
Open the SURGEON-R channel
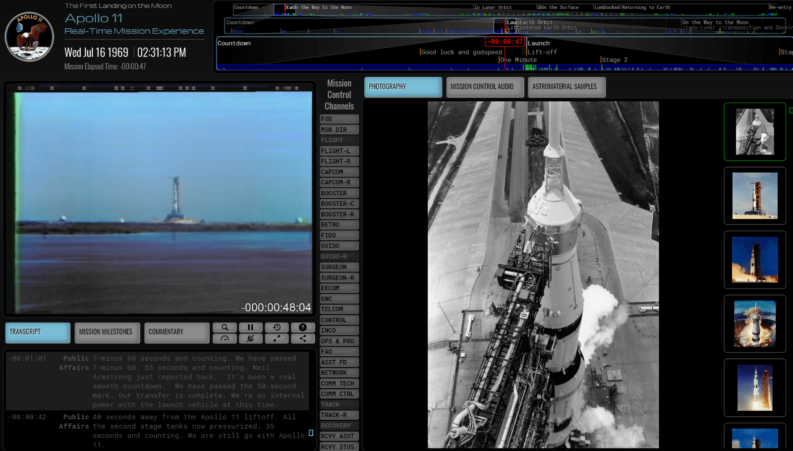coord(339,278)
